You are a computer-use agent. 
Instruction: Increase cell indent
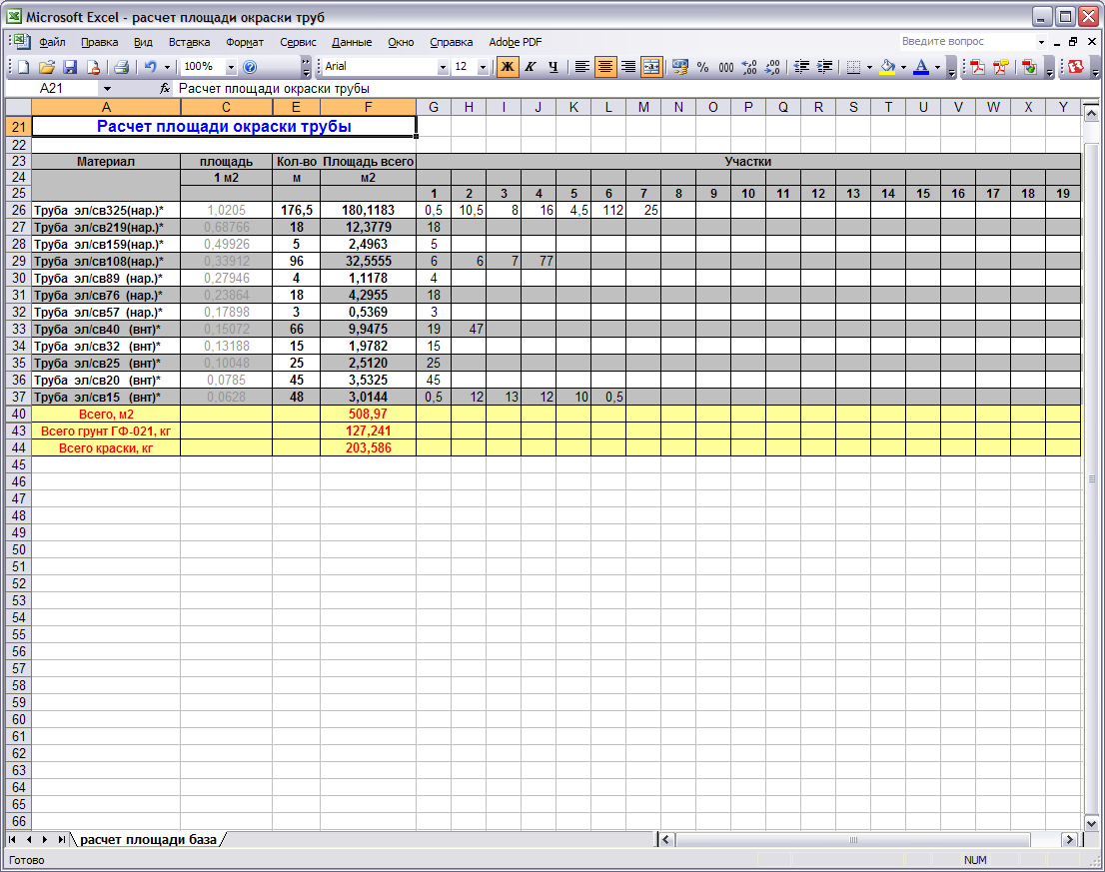(824, 67)
